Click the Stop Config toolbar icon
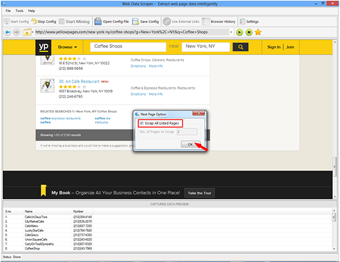340x262 pixels. click(x=34, y=21)
